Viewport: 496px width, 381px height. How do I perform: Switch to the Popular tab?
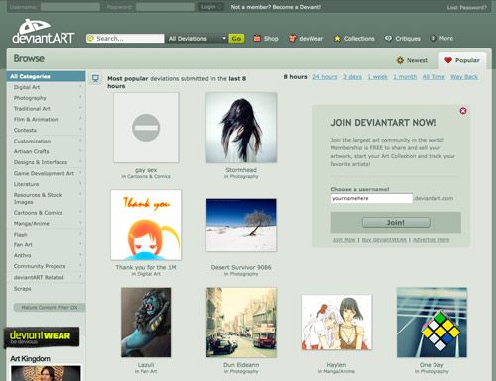tap(462, 60)
